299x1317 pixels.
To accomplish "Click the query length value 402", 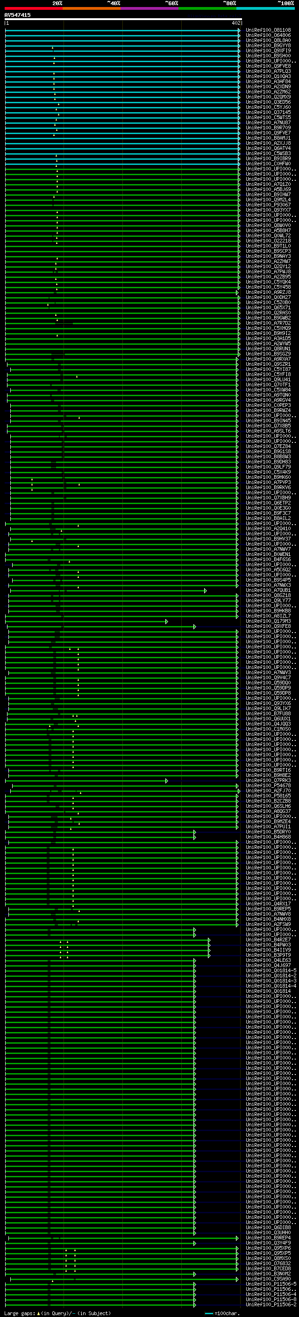I will tap(236, 23).
